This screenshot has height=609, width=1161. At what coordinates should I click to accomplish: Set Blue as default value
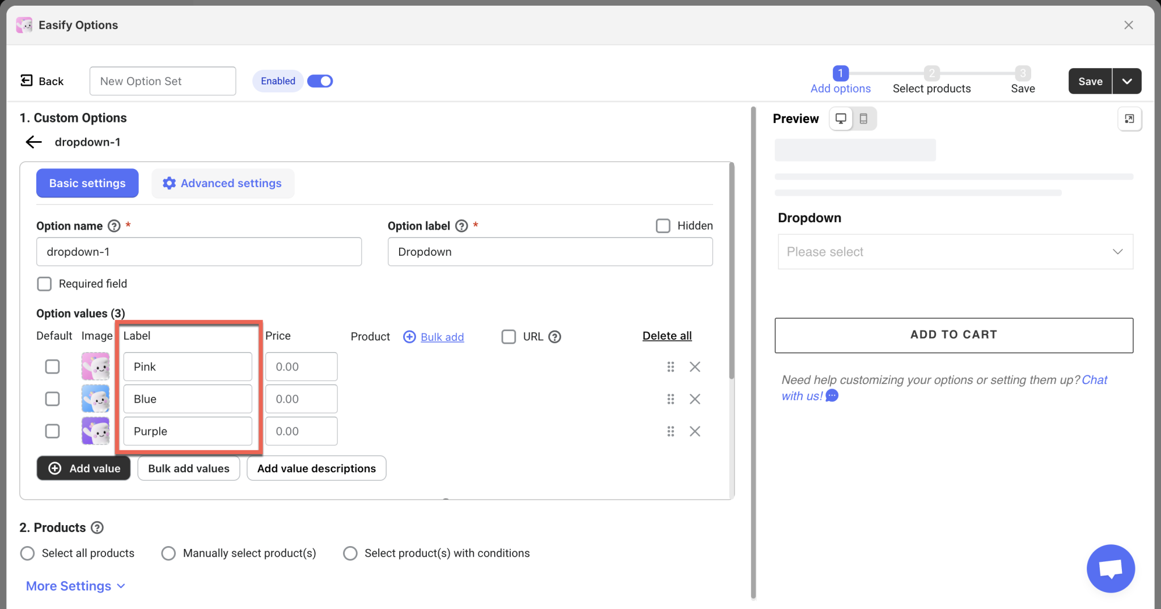52,399
